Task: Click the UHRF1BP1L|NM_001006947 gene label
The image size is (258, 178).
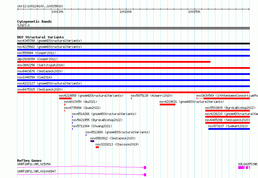Action: pos(37,171)
